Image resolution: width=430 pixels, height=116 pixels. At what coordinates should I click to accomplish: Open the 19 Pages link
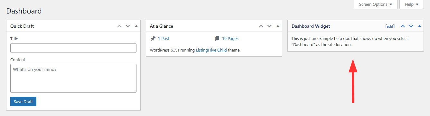click(x=230, y=39)
